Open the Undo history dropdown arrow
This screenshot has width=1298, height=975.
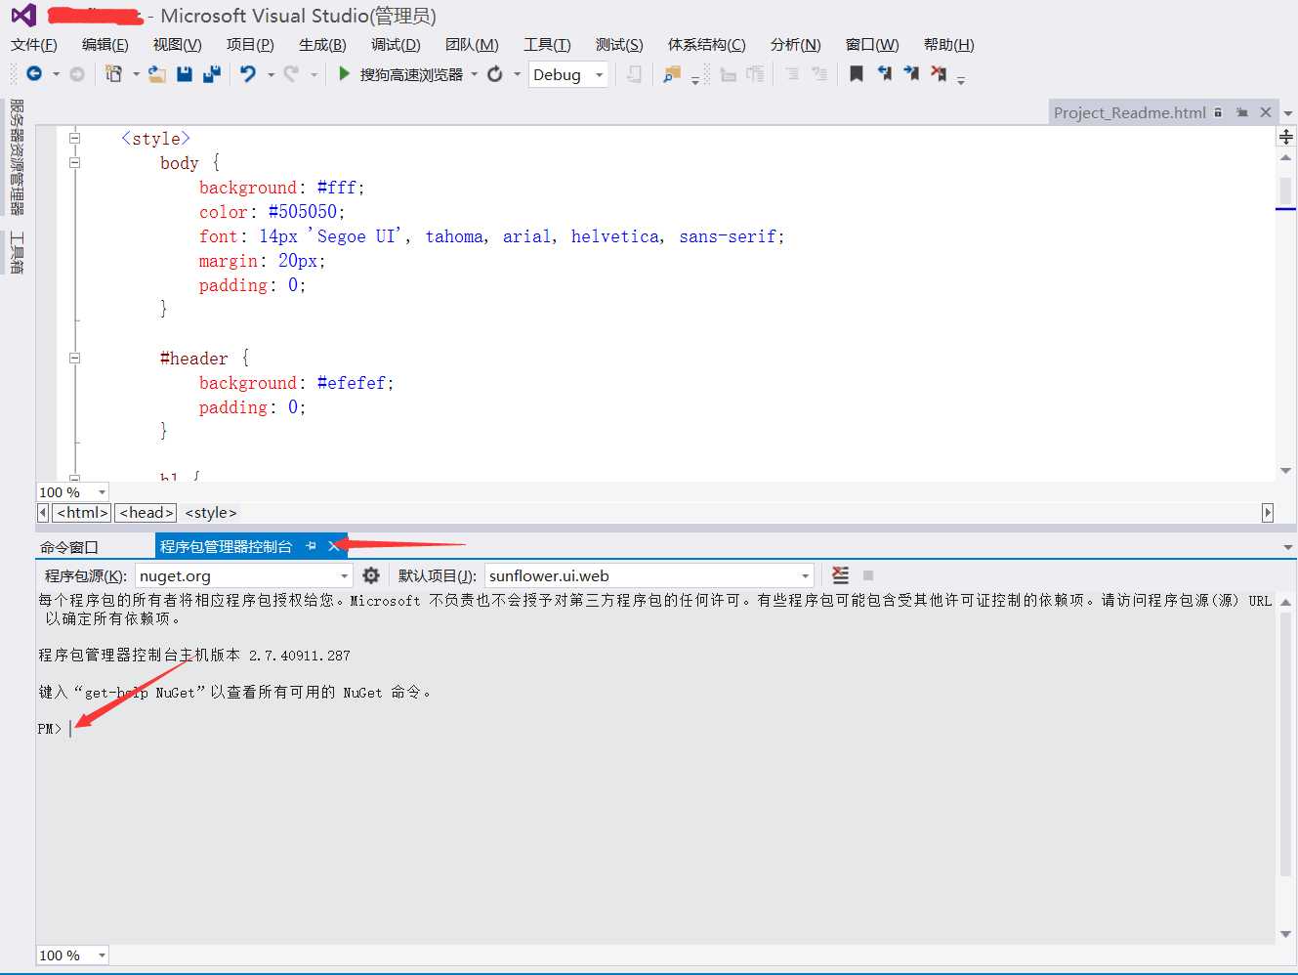(271, 74)
